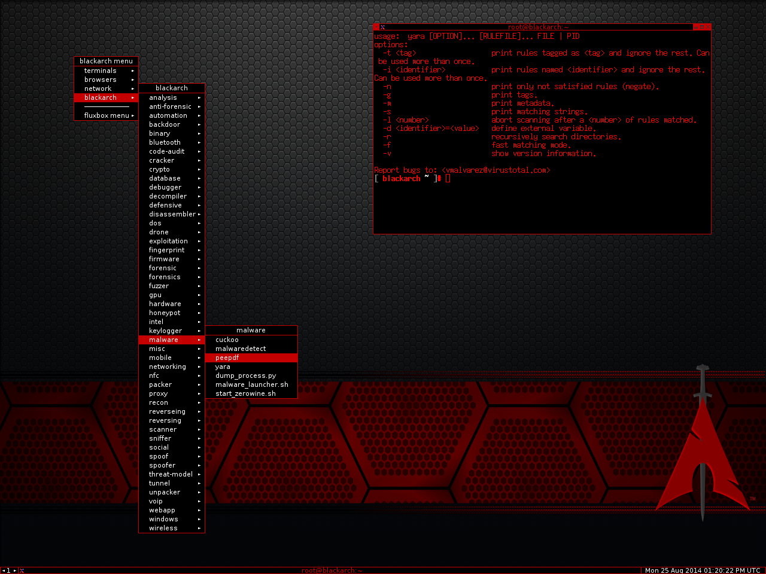
Task: Go to previous workspace using toolbar arrow
Action: point(3,570)
